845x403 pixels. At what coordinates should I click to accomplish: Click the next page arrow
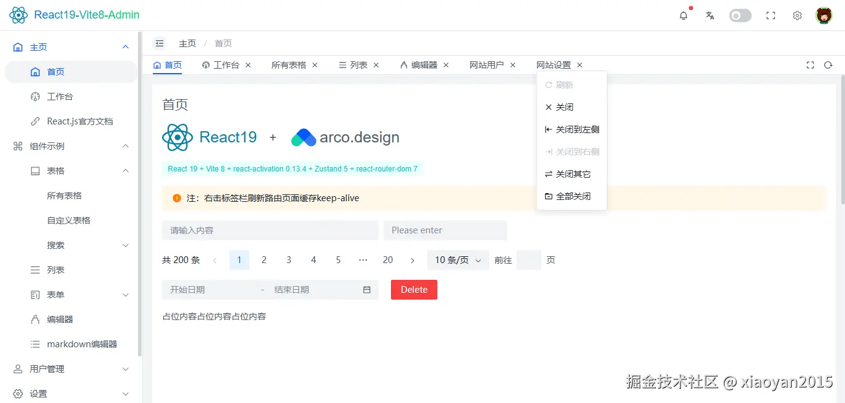click(x=413, y=260)
